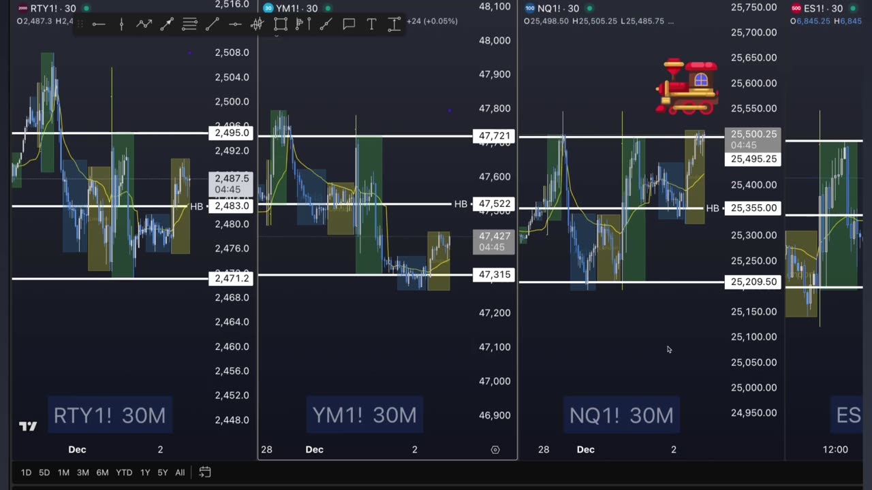
Task: Click the 2,483.0 HB price label
Action: (x=232, y=206)
